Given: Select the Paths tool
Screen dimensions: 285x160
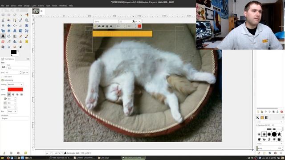Looking at the screenshot, I should pos(15,20).
